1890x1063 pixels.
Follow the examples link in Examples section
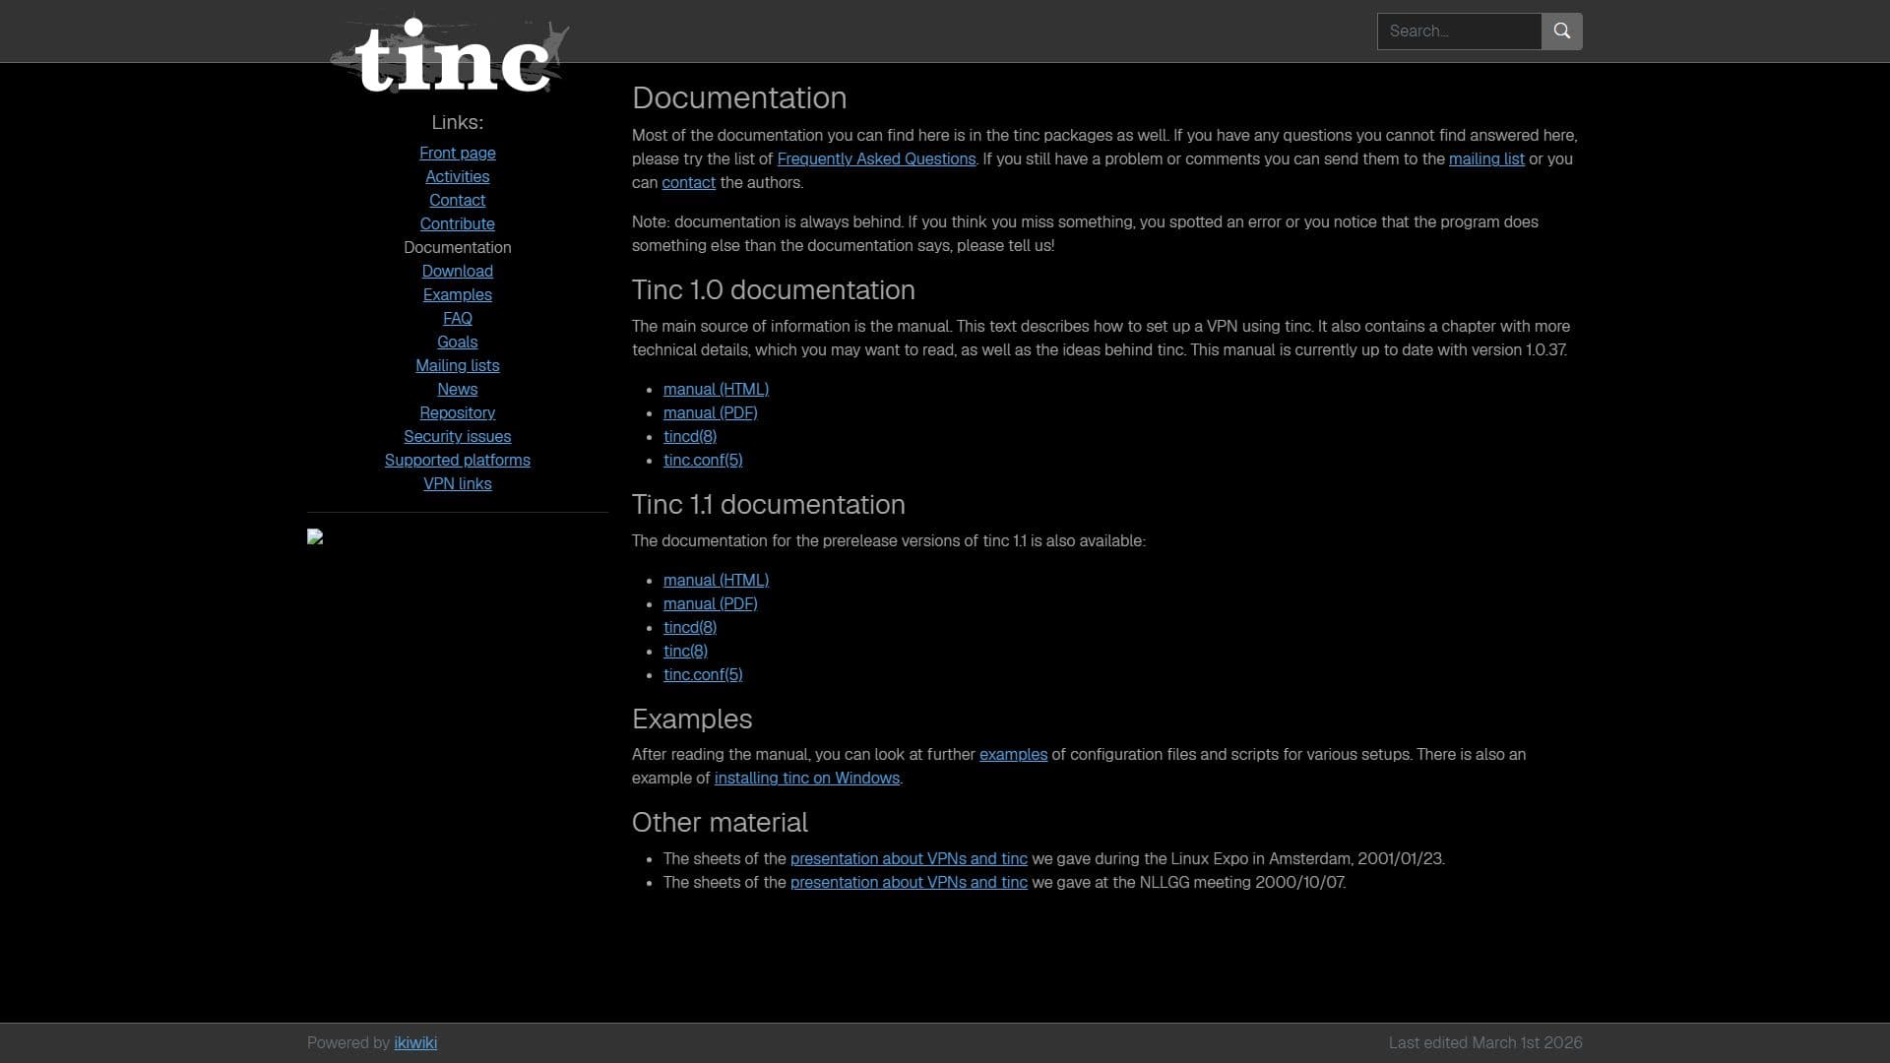[x=1013, y=754]
